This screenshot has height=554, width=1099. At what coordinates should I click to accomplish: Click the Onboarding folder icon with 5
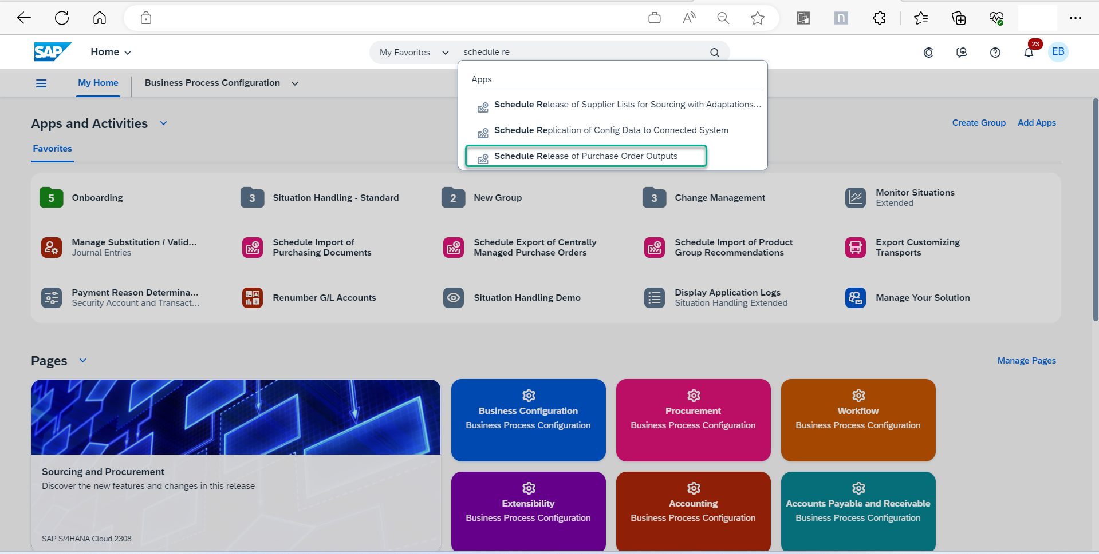[x=52, y=198]
